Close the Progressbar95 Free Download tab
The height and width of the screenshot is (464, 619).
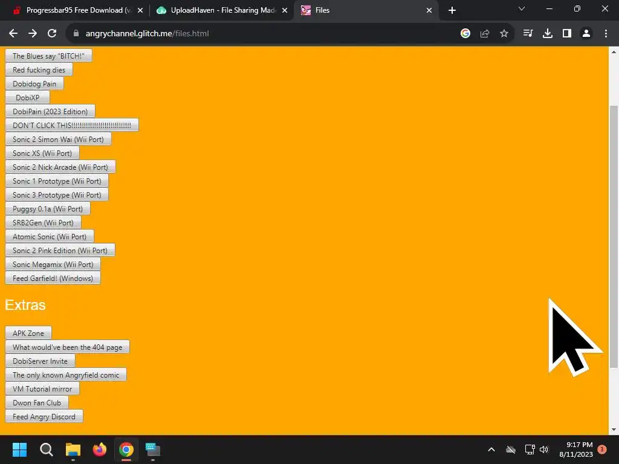[140, 10]
